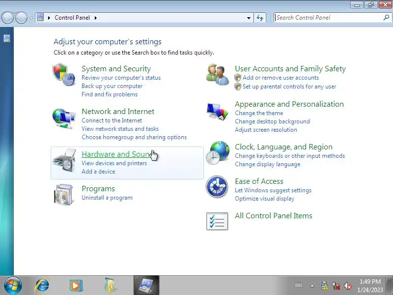Open Clock, Language, and Region heading
The height and width of the screenshot is (295, 393).
point(283,147)
